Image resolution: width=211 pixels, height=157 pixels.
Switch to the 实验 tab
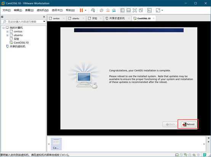point(94,18)
